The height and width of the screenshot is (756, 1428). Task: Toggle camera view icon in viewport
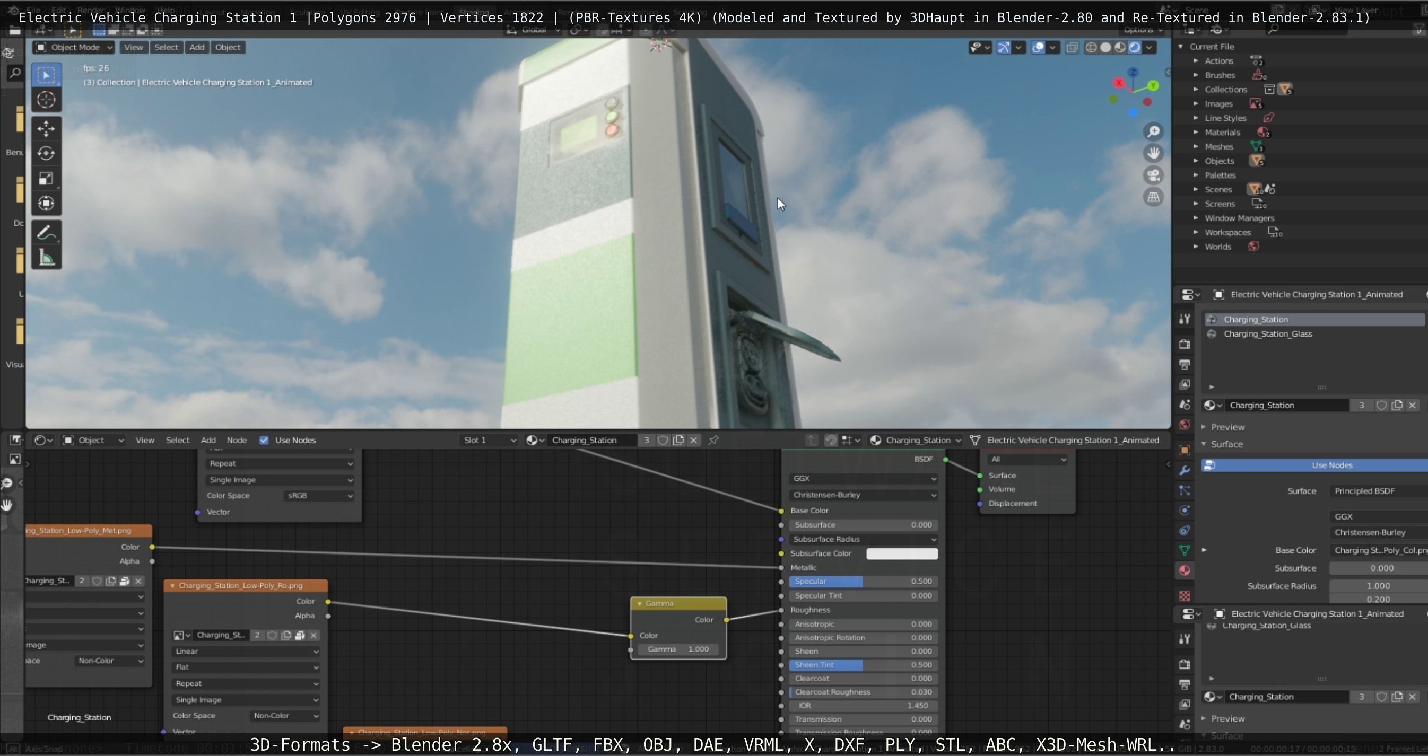click(x=1154, y=175)
